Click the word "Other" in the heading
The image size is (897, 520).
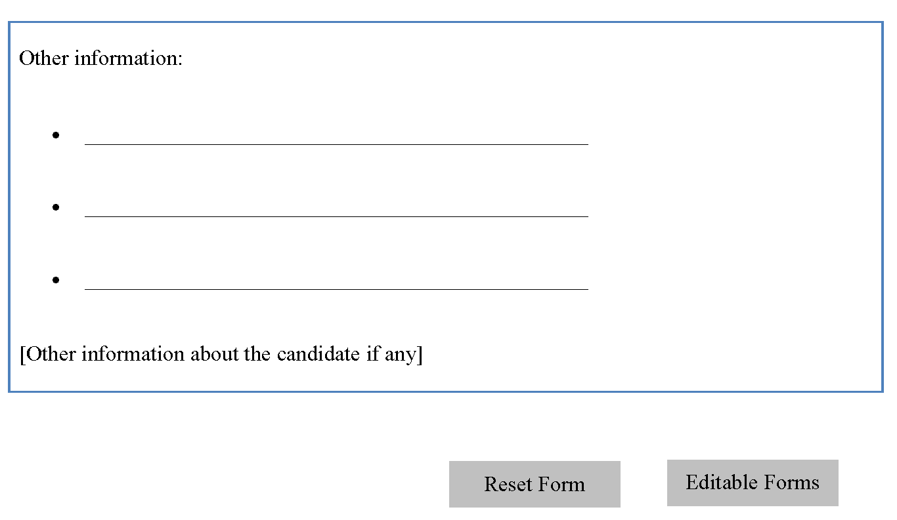[44, 58]
